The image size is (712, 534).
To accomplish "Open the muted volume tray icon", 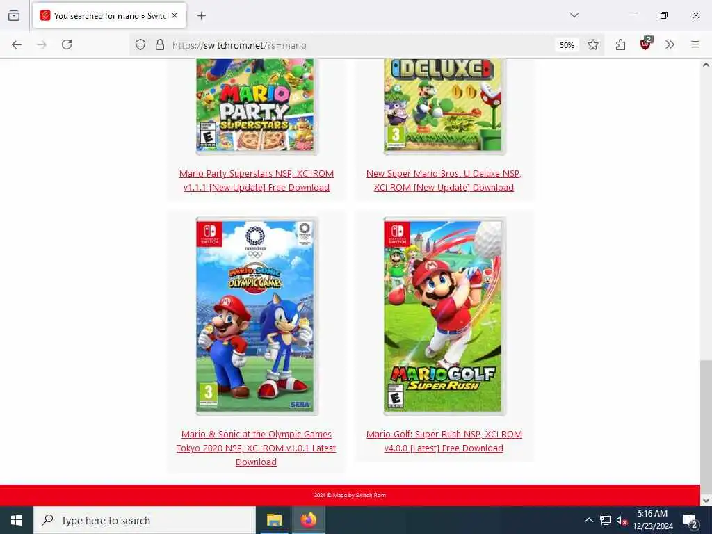I will pyautogui.click(x=622, y=520).
